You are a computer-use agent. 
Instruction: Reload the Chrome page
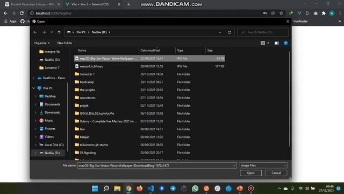pos(21,13)
